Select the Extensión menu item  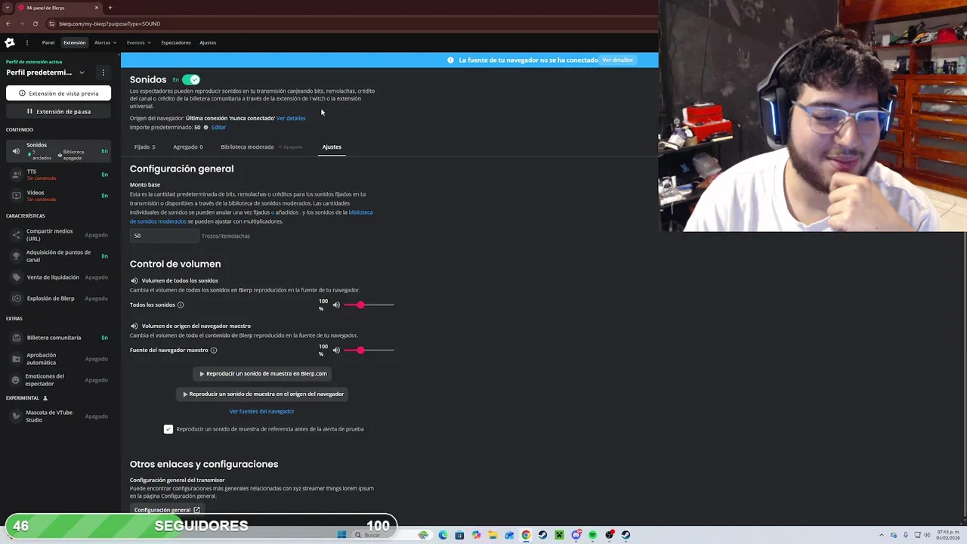75,42
